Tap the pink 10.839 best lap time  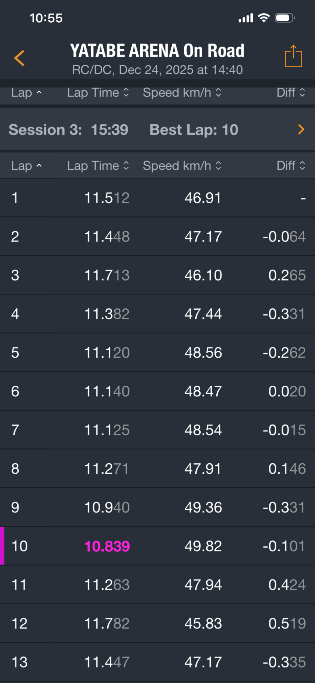click(107, 546)
